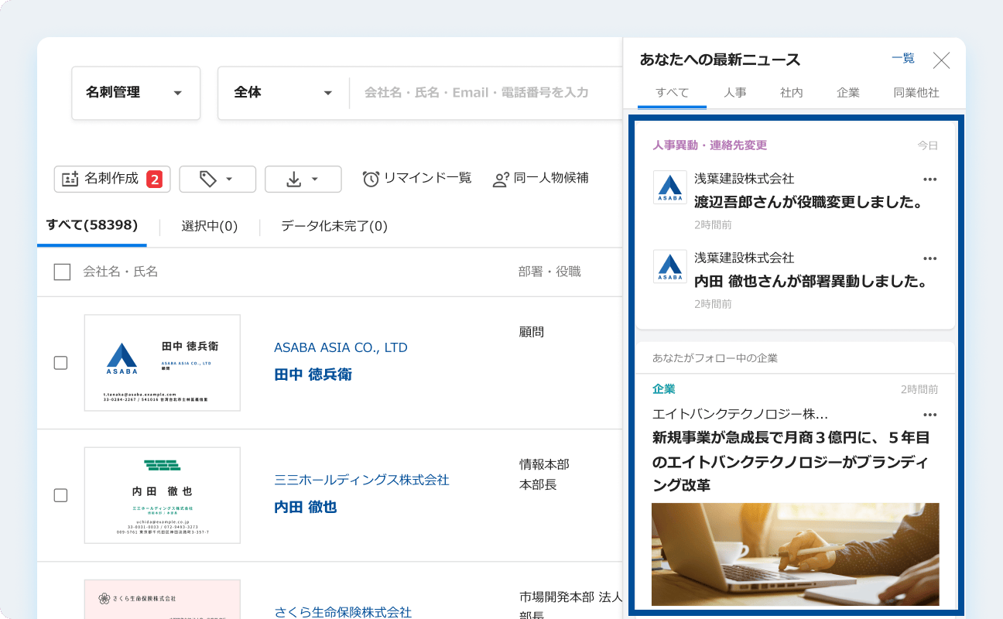Close the news panel with X icon
Screen dimensions: 1003x619
[941, 60]
